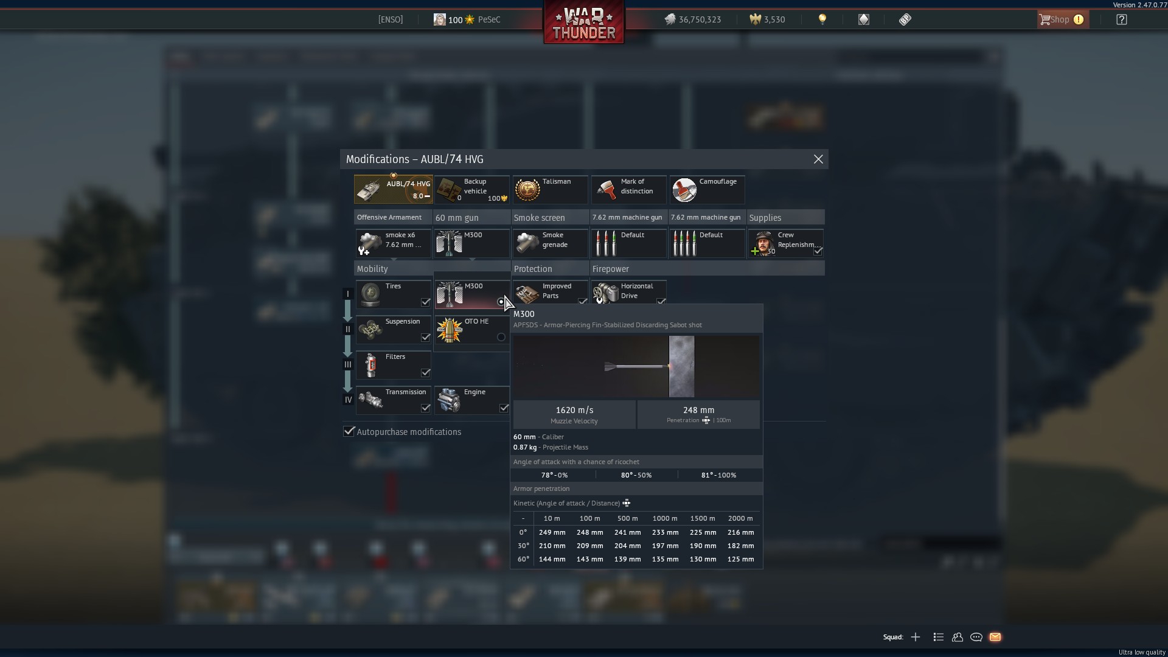Toggle Autopurchase modifications checkbox

349,431
